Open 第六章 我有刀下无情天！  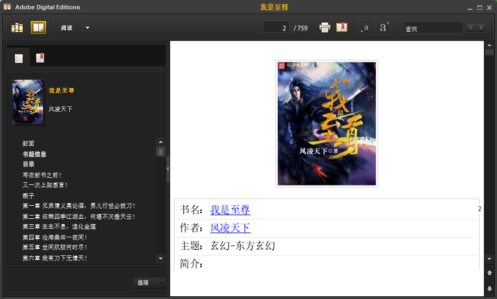(55, 258)
